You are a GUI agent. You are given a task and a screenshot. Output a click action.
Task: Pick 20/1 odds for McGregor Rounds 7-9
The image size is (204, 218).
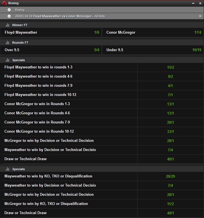click(x=170, y=122)
